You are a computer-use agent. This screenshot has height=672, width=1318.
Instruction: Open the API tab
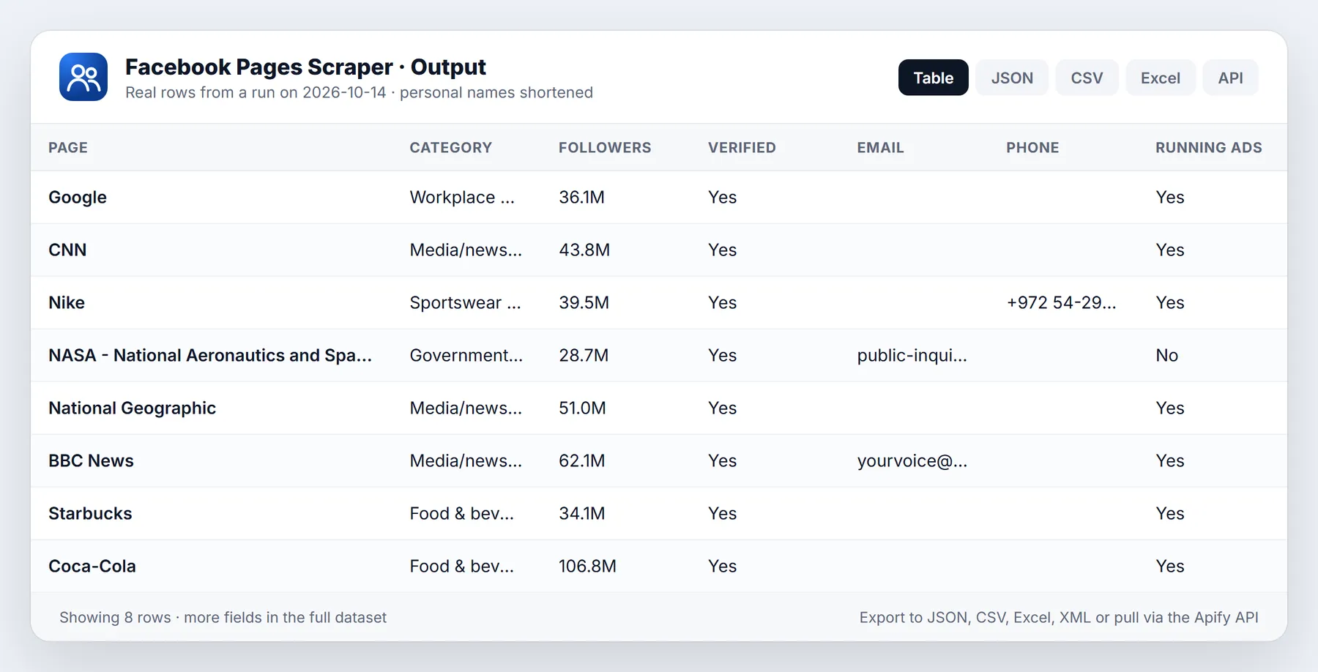(1230, 78)
